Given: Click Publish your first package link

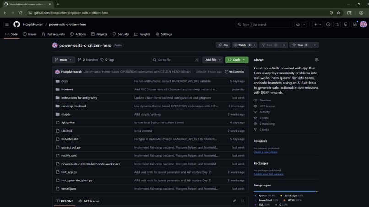Looking at the screenshot, I should tap(268, 174).
